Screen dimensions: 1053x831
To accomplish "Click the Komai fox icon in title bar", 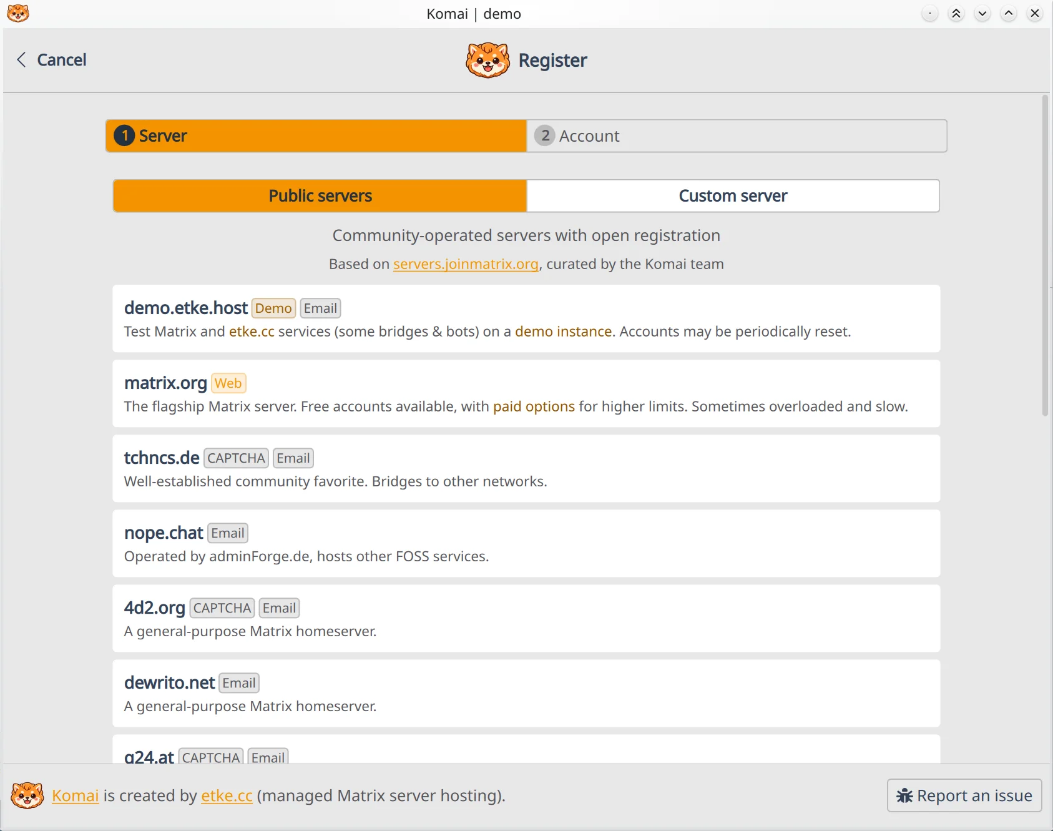I will (x=17, y=13).
